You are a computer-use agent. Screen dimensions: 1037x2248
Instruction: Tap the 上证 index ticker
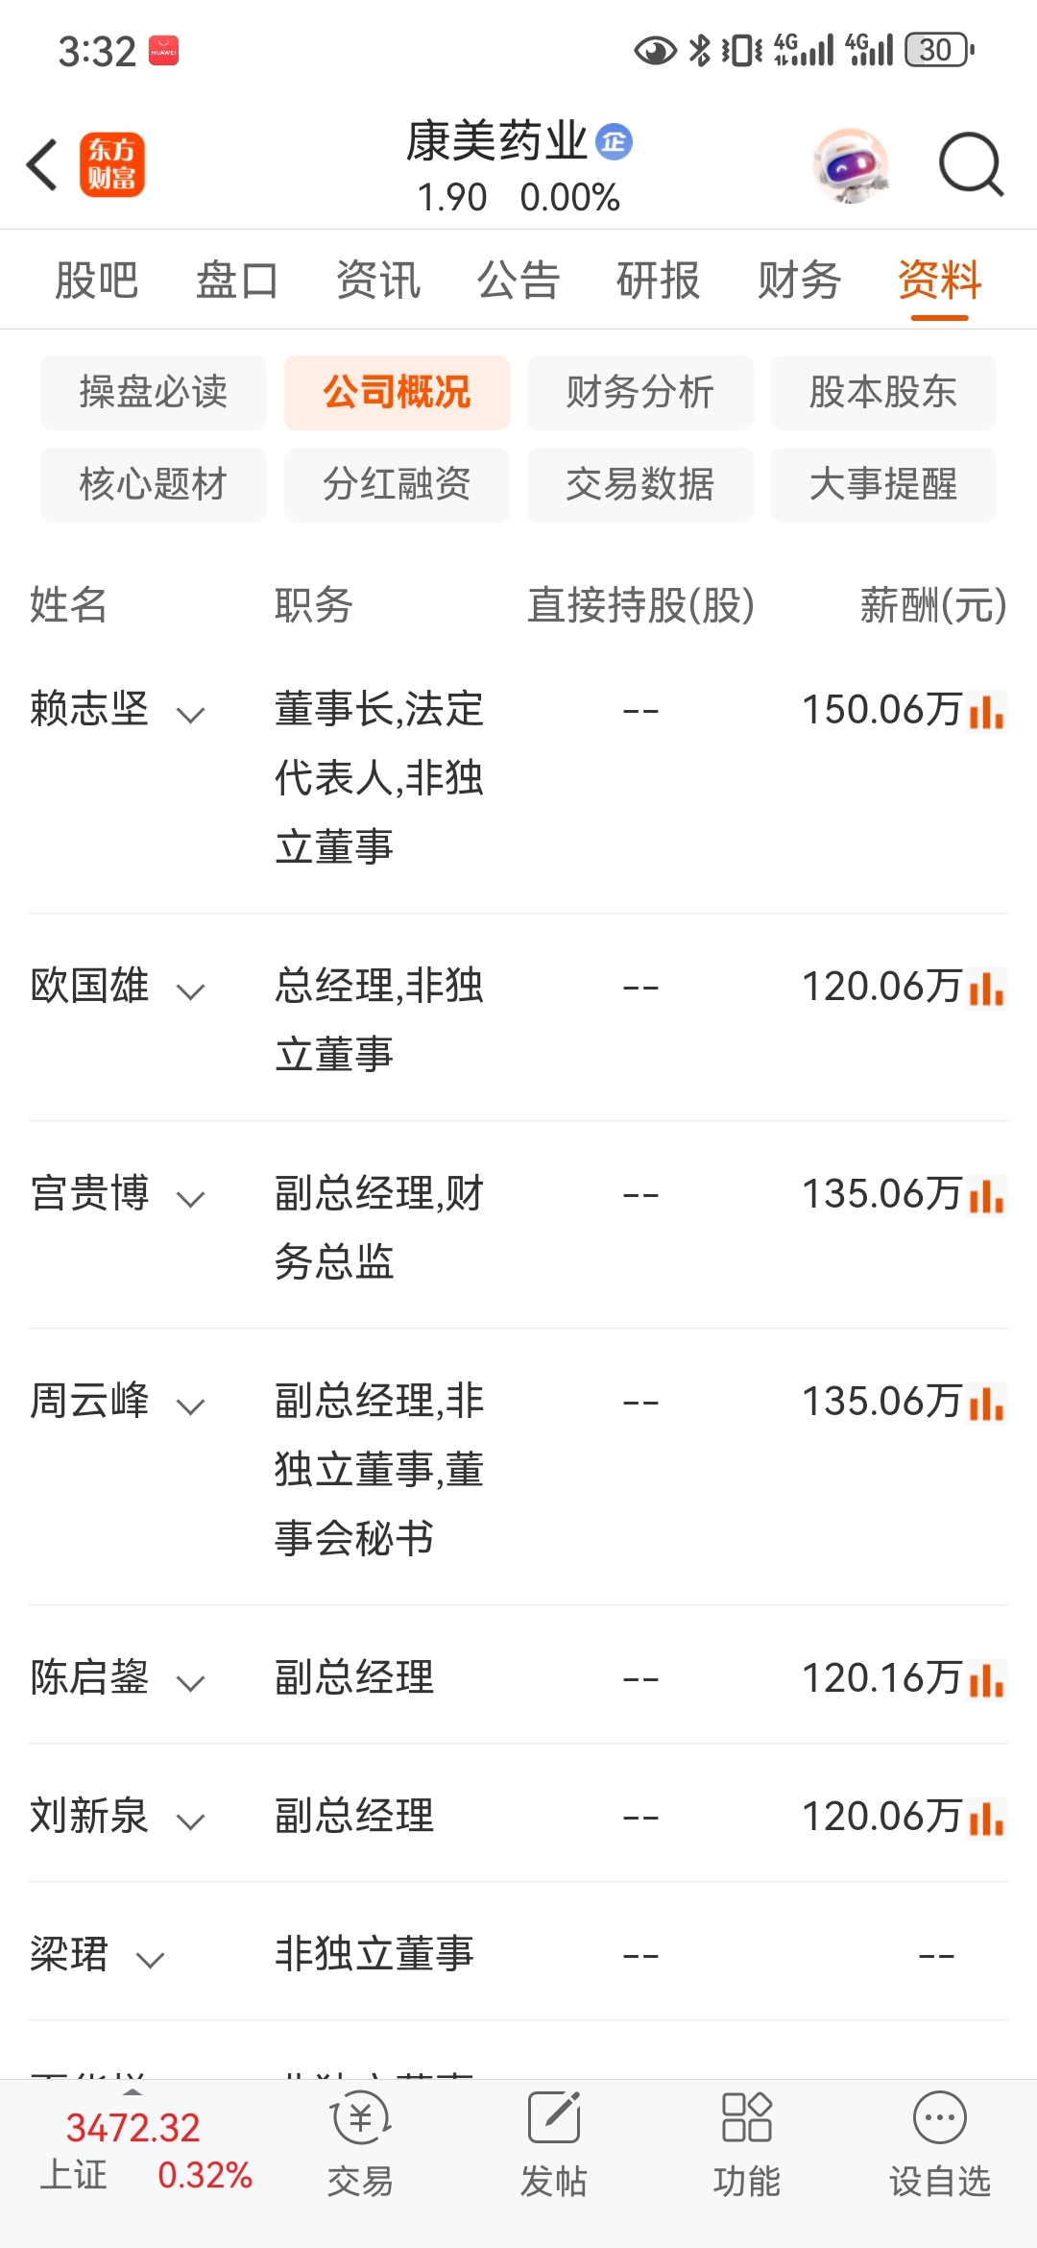coord(146,2150)
